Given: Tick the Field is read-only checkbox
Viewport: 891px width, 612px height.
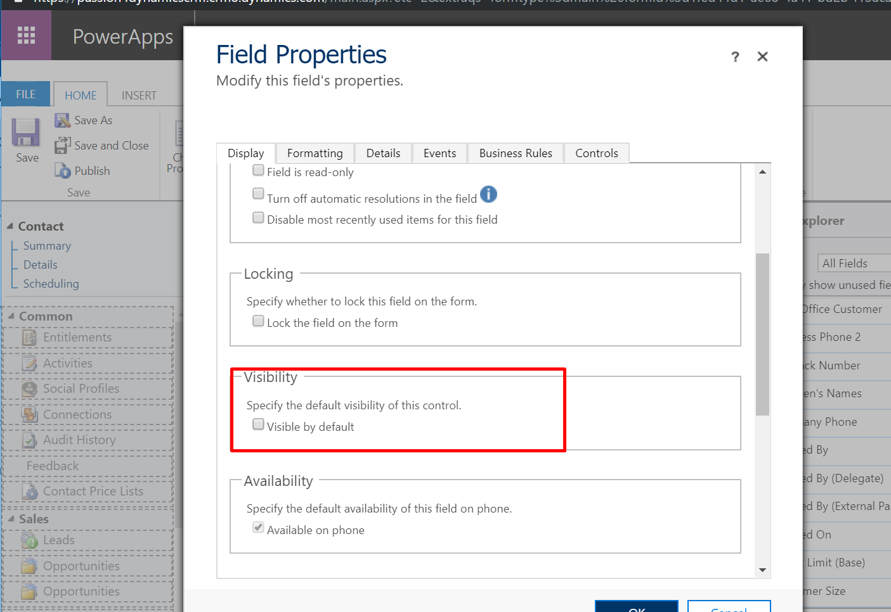Looking at the screenshot, I should tap(258, 170).
